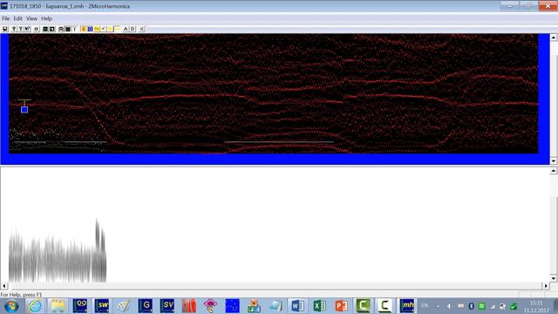Screen dimensions: 558x314
Task: Click the orange square toolbar icon
Action: [x=84, y=29]
